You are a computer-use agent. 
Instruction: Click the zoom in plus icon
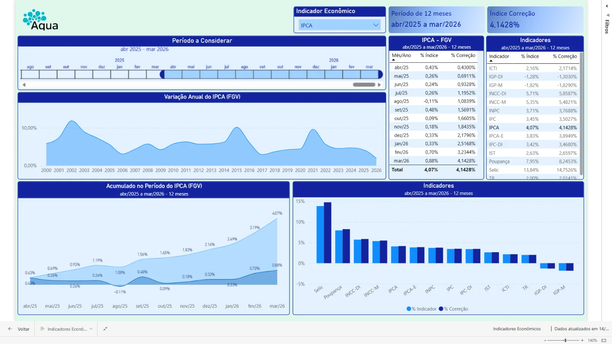tap(582, 340)
